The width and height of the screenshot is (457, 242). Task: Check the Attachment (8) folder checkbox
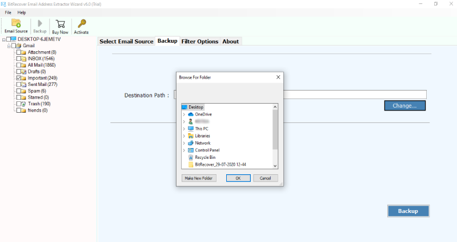coord(19,52)
